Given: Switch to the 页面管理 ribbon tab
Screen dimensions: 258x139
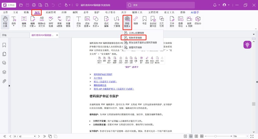Looking at the screenshot, I should [51, 12].
